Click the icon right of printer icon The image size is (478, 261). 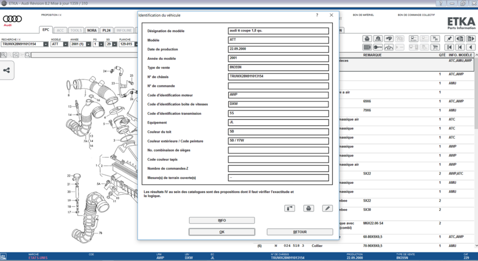tap(378, 39)
